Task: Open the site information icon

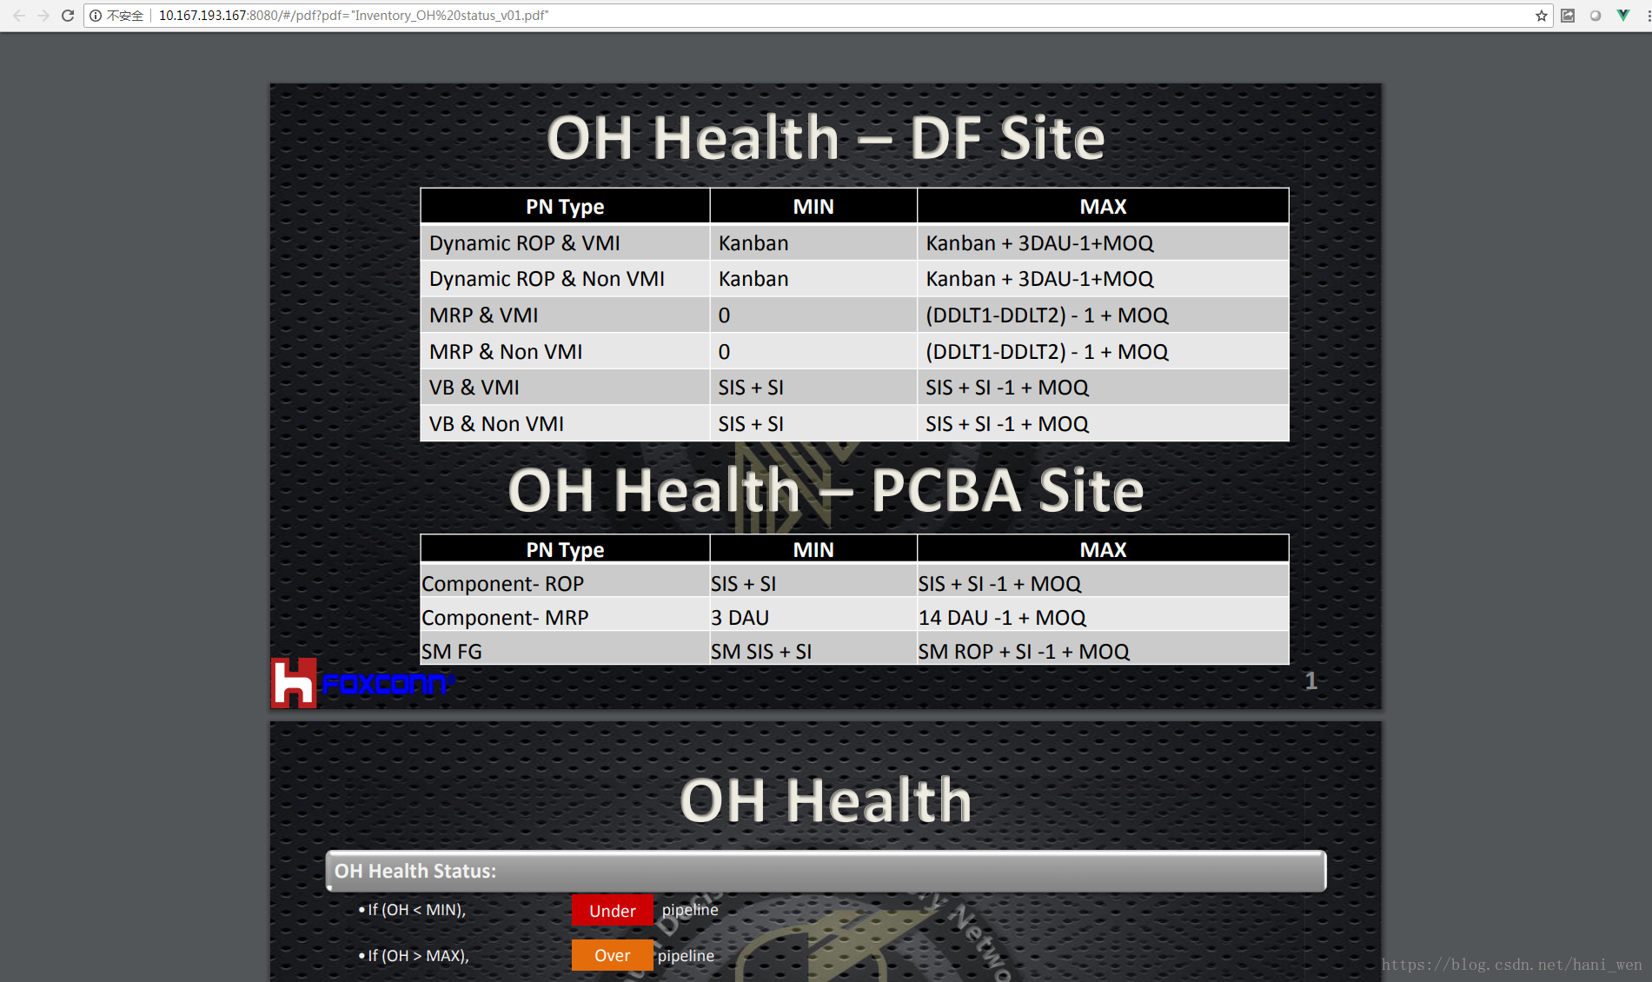Action: [96, 16]
